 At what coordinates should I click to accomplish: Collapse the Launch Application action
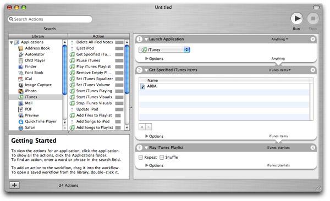tap(146, 39)
